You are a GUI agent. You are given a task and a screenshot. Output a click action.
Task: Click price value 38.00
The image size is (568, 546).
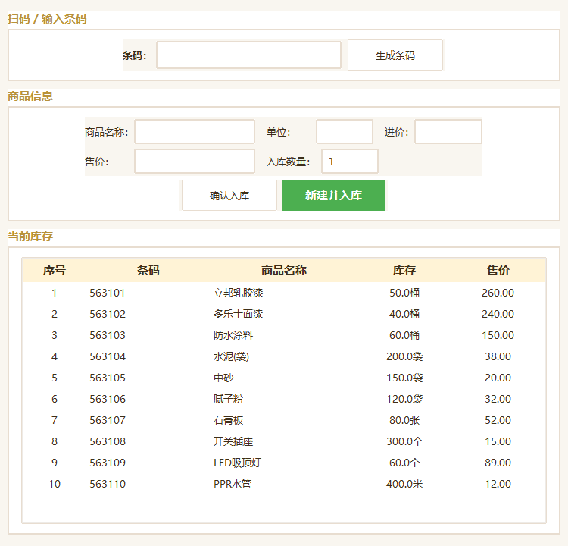coord(498,356)
